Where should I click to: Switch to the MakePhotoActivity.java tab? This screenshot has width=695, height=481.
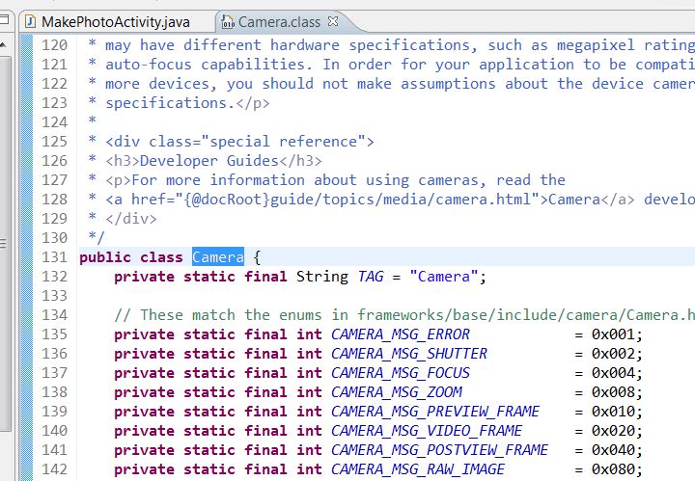[x=115, y=21]
